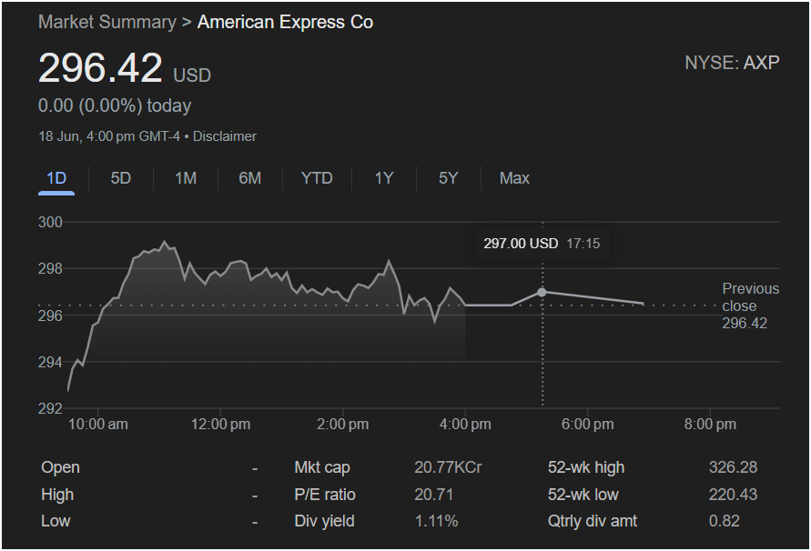Click the Mkt cap label
Image resolution: width=811 pixels, height=551 pixels.
322,467
